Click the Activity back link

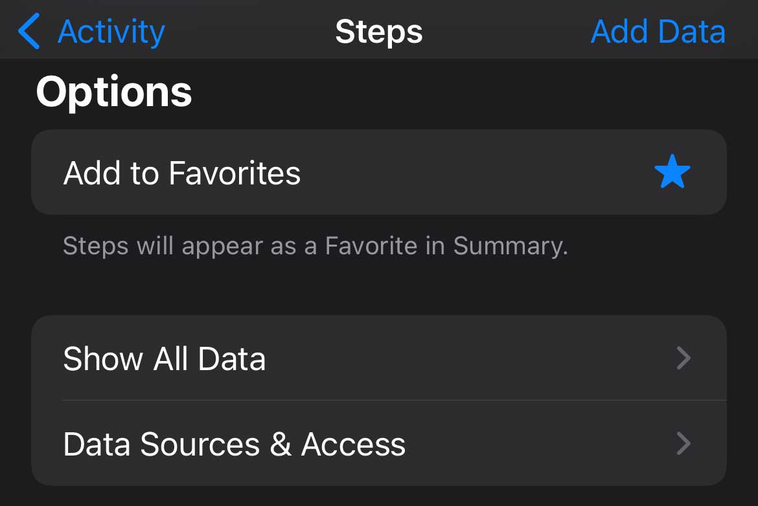(111, 30)
